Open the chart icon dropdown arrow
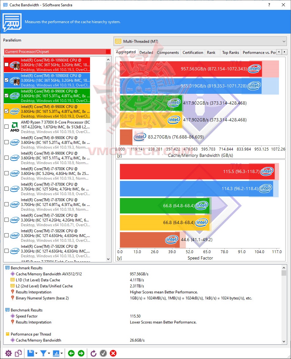Image resolution: width=291 pixels, height=359 pixels. (x=61, y=353)
